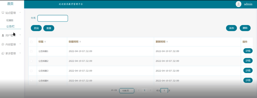Expand the 内容管理 menu chevron
The width and height of the screenshot is (257, 98).
(20, 44)
